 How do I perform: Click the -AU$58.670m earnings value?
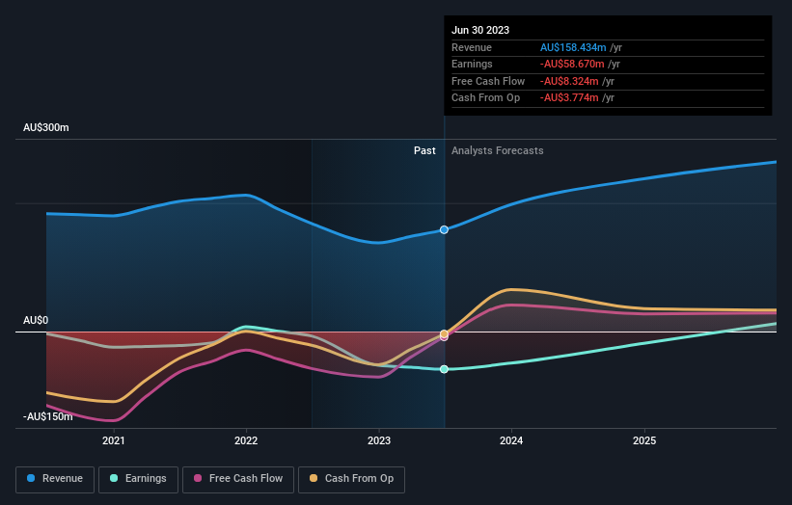pos(572,64)
